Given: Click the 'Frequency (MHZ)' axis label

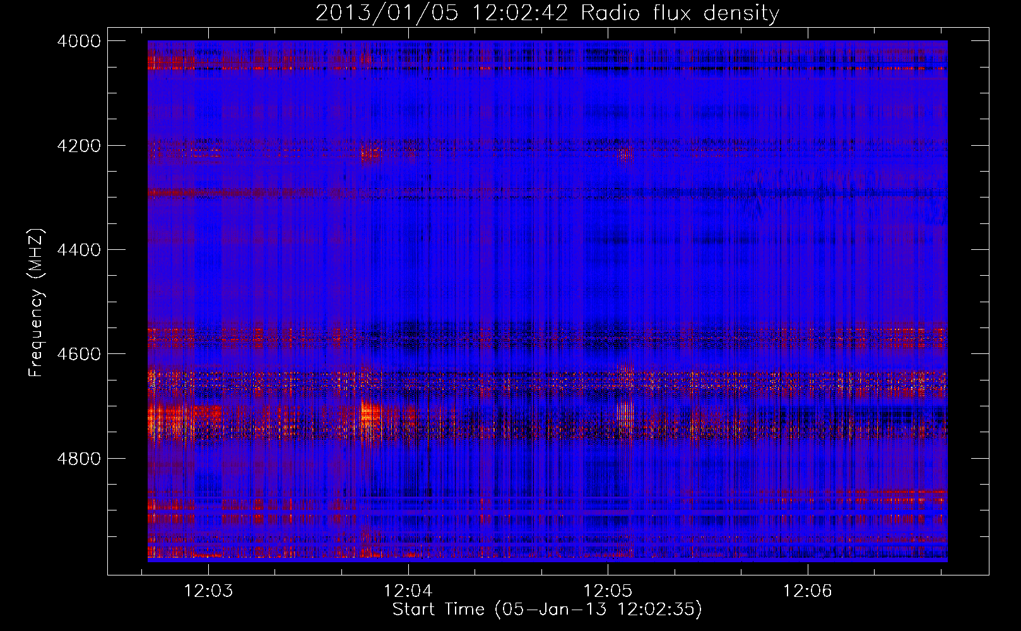Looking at the screenshot, I should pyautogui.click(x=36, y=303).
